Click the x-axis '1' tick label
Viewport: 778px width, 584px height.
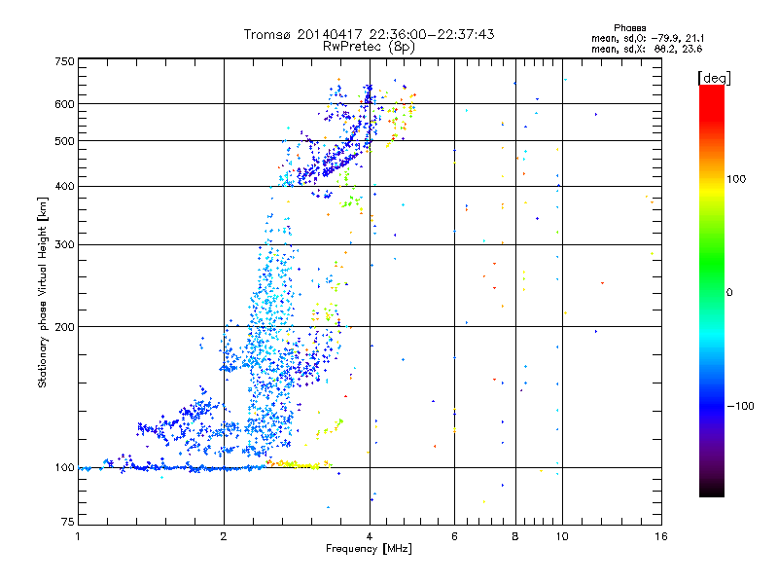pyautogui.click(x=78, y=536)
